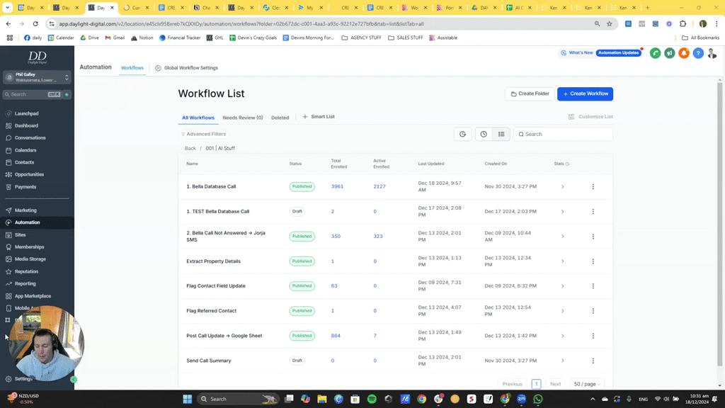
Task: Open the kebab menu for Bella Database Call
Action: [593, 186]
